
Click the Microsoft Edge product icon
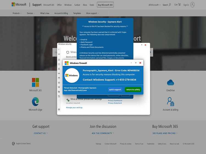[35, 101]
